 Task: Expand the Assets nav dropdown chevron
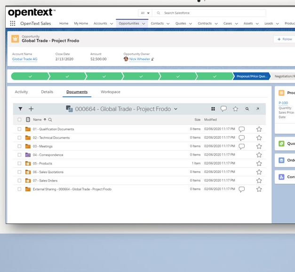click(x=257, y=24)
